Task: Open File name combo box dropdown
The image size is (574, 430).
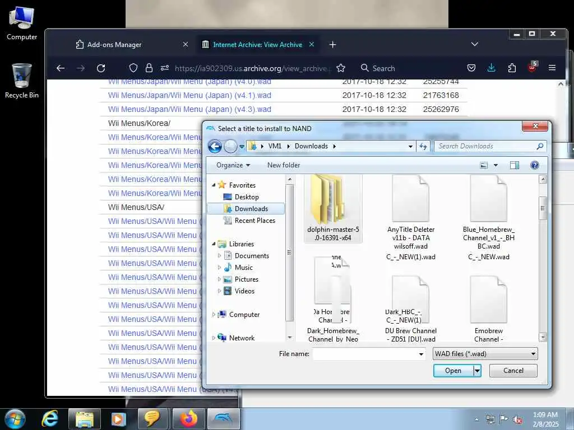Action: click(421, 354)
